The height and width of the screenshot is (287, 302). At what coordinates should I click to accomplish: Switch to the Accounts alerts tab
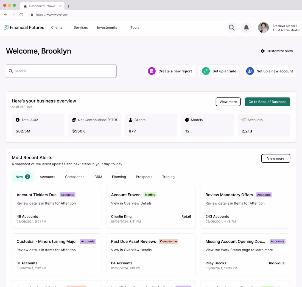click(47, 177)
